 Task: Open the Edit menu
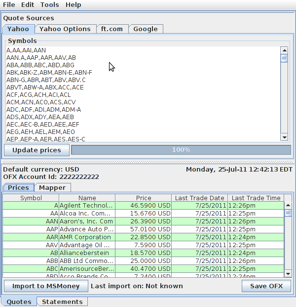[x=28, y=5]
